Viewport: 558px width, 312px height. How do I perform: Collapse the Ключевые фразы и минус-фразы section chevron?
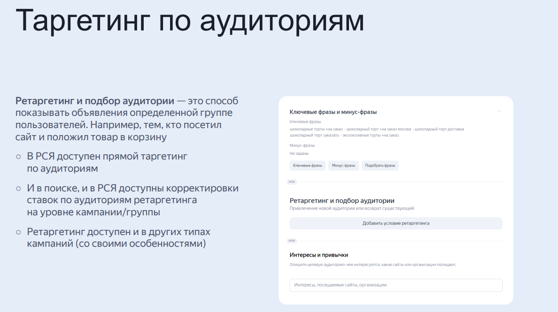499,111
